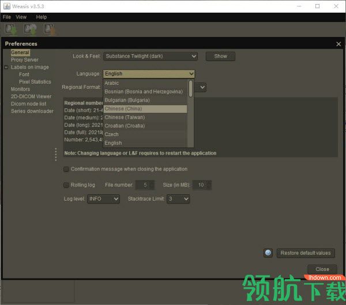Choose Czech from language list
346x305 pixels.
pyautogui.click(x=145, y=134)
